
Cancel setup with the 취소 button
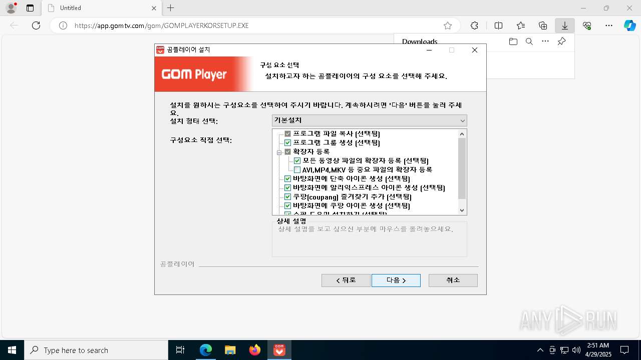click(x=453, y=280)
